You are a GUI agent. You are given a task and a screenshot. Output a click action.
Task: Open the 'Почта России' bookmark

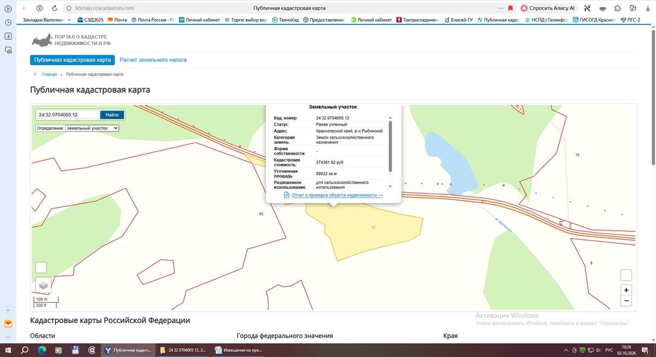153,20
